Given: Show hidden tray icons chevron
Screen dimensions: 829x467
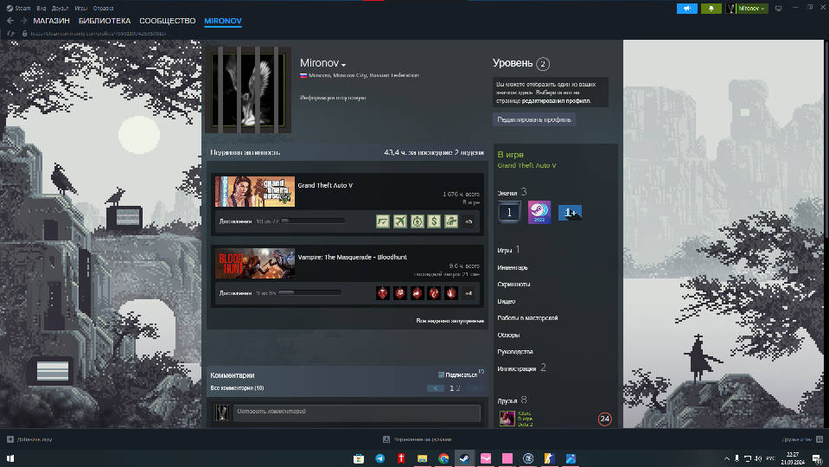Looking at the screenshot, I should coord(727,458).
